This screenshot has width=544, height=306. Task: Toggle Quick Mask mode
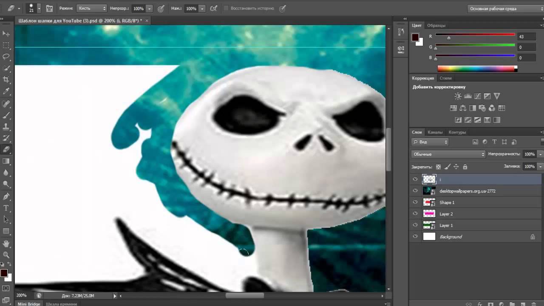pos(6,289)
